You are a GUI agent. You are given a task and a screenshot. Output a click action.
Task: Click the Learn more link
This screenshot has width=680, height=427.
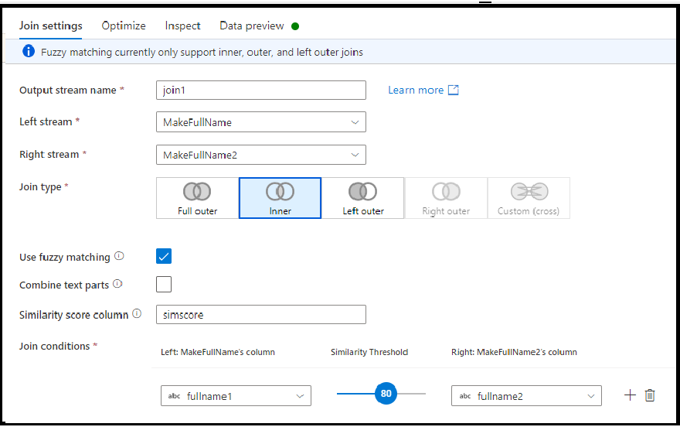pyautogui.click(x=416, y=90)
